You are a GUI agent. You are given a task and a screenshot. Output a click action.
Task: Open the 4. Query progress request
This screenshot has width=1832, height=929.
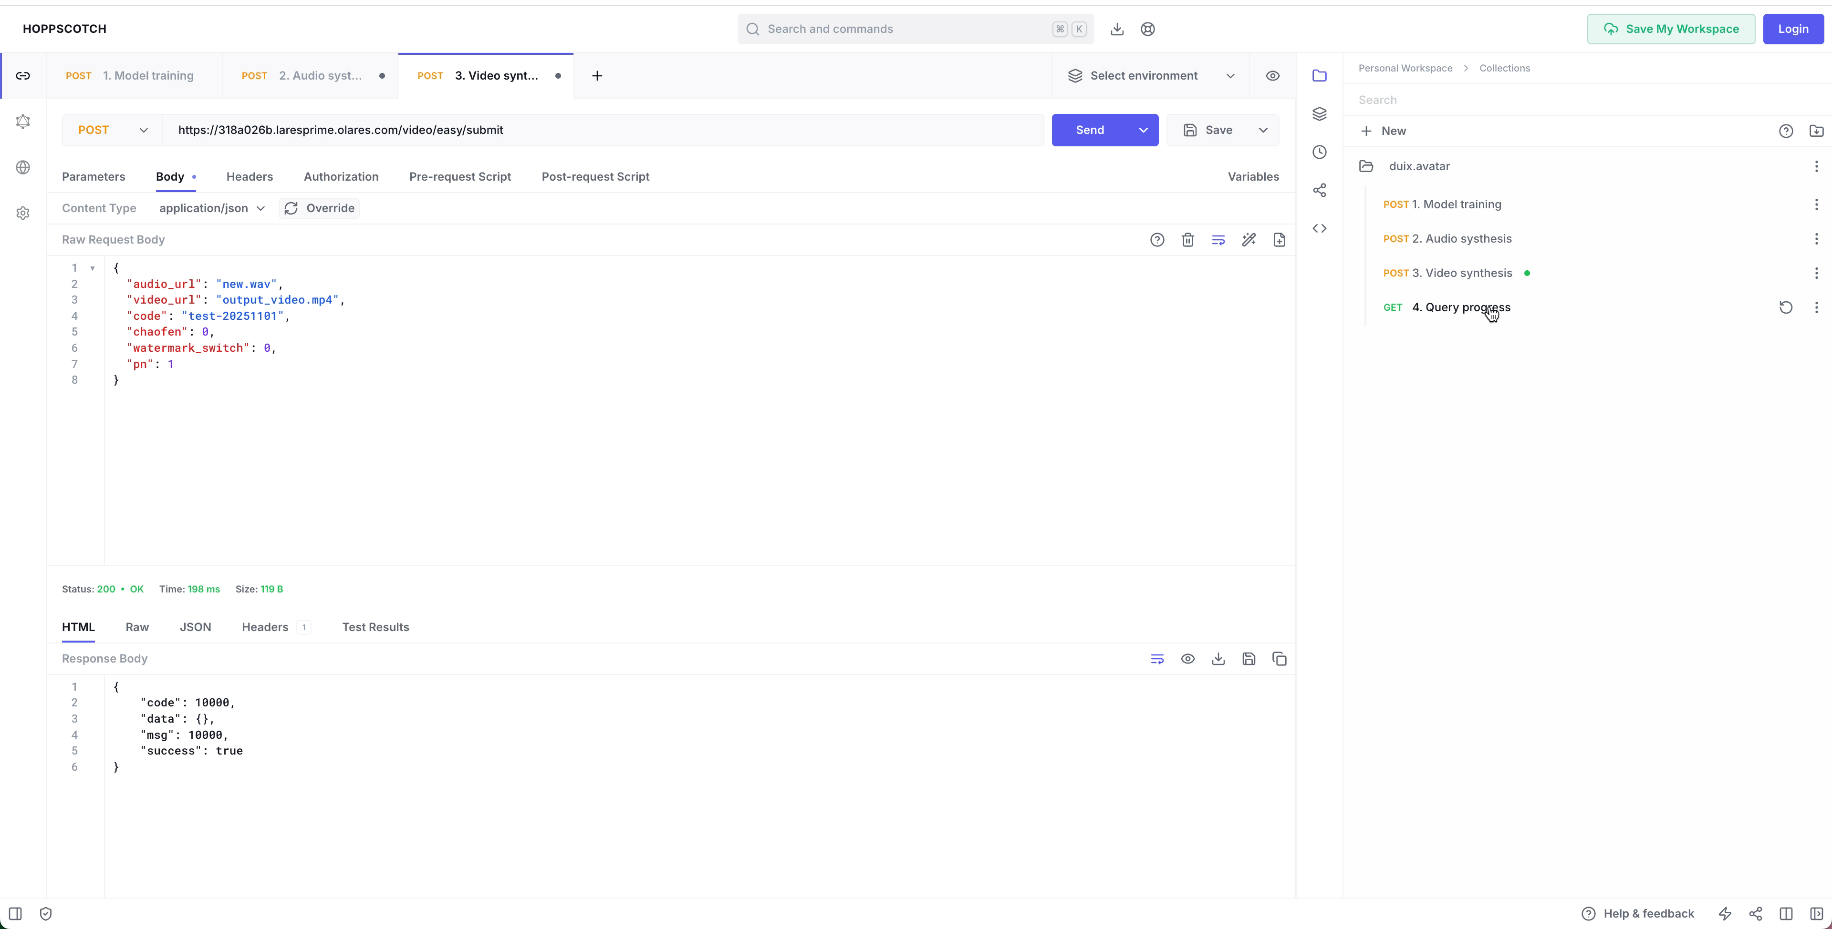[1460, 307]
